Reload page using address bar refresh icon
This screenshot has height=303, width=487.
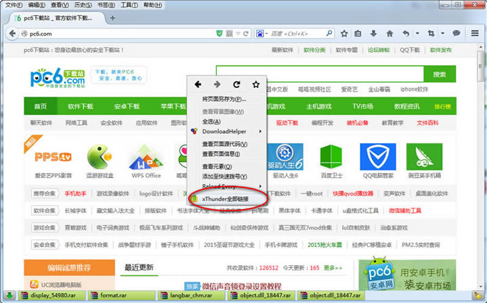pos(246,34)
